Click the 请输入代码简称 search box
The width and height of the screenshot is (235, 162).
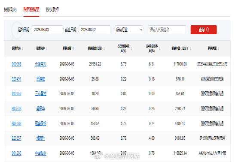pos(167,30)
